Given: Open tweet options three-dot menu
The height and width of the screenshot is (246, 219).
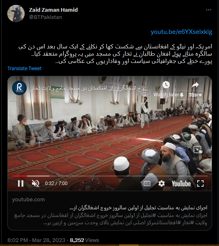Looking at the screenshot, I should (208, 10).
